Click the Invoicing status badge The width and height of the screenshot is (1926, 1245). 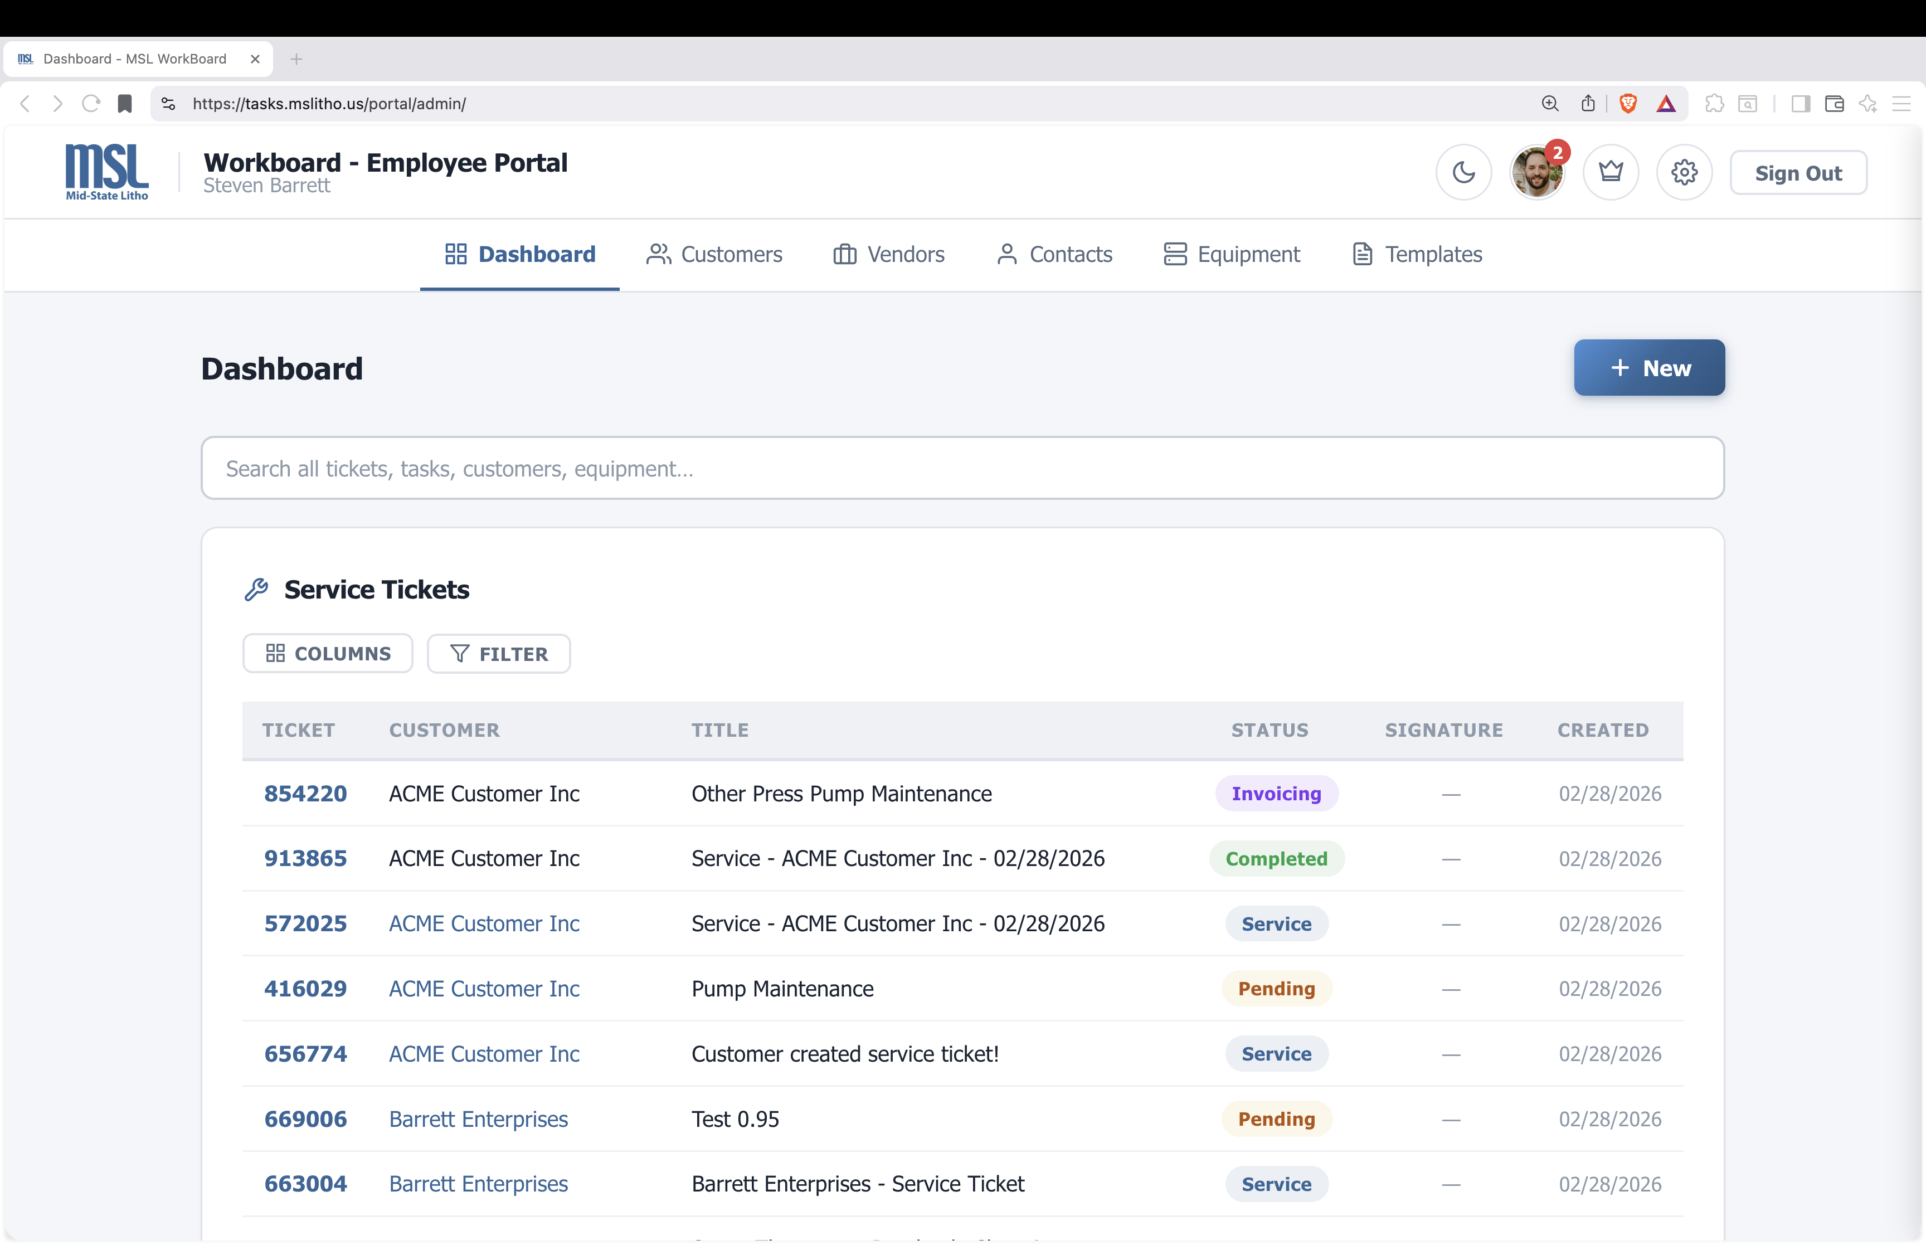click(x=1276, y=793)
